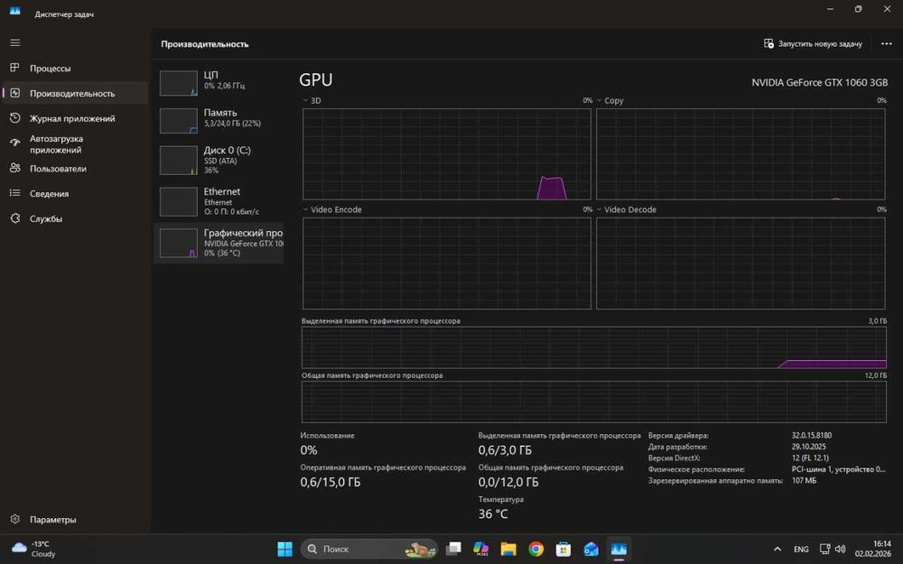
Task: Open Microsoft Store from the taskbar
Action: coord(563,549)
